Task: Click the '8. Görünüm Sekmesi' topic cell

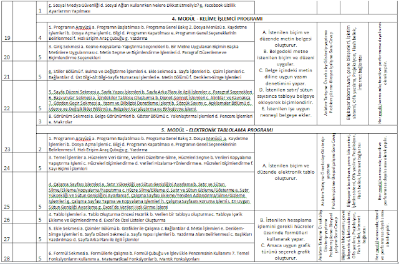Action: pos(151,119)
